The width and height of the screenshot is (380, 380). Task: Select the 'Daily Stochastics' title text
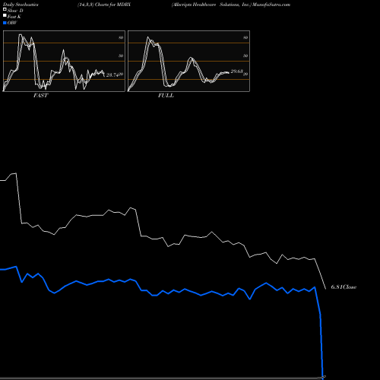tap(21, 5)
